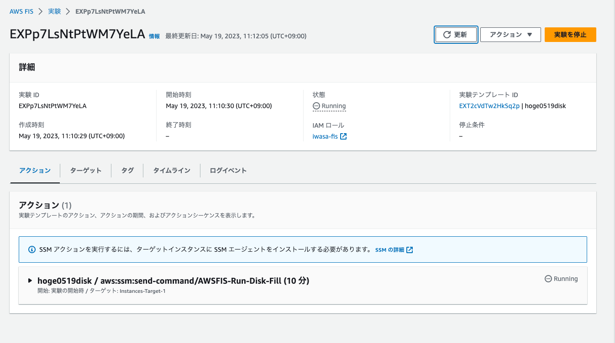
Task: Click the 詳細 panel heading
Action: (x=27, y=68)
